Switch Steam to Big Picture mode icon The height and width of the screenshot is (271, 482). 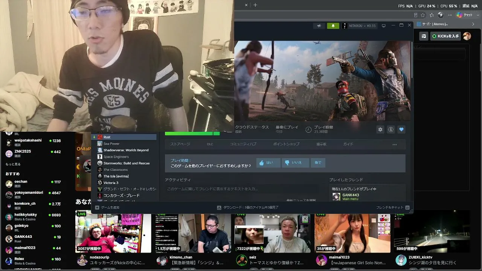point(384,26)
